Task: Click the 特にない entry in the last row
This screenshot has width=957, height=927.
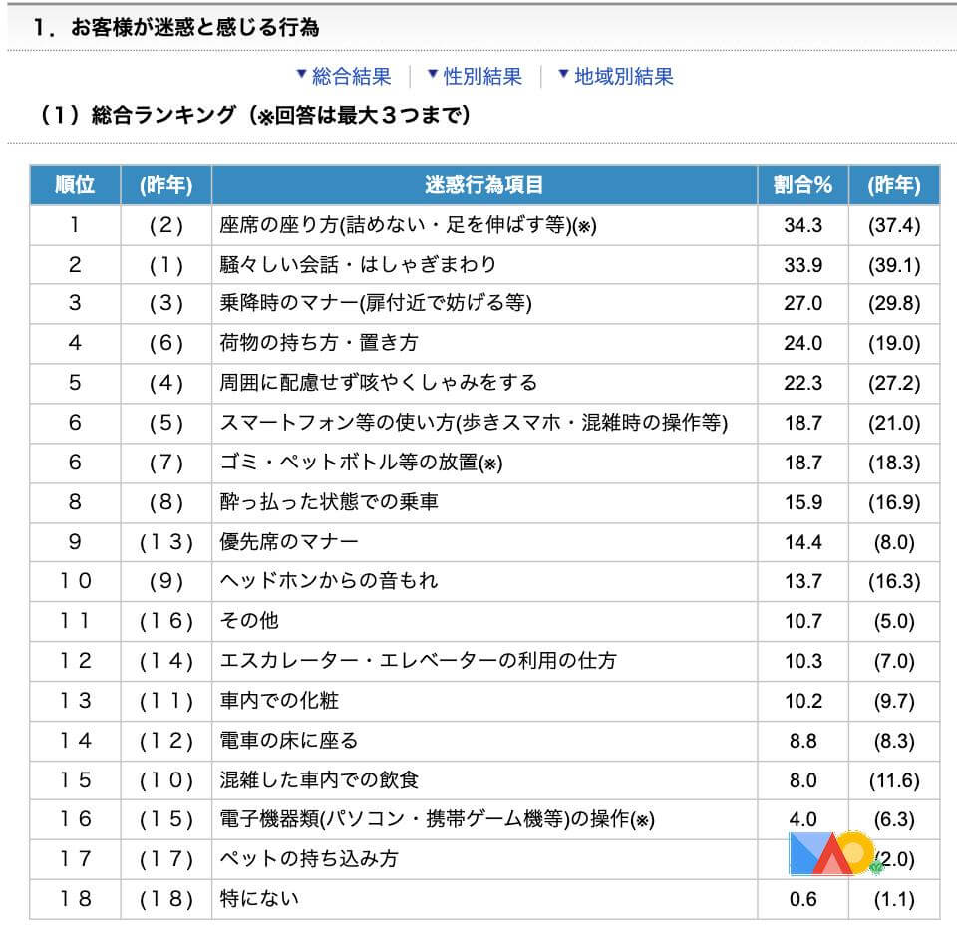Action: click(259, 899)
